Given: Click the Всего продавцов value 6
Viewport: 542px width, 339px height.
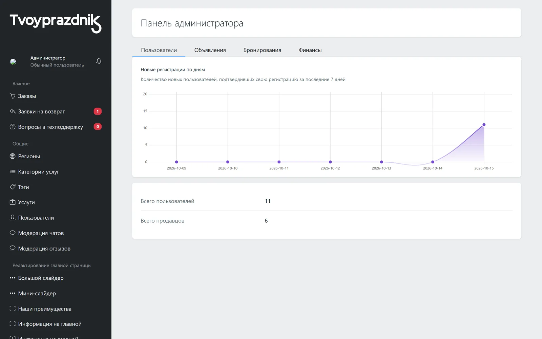Looking at the screenshot, I should 266,221.
